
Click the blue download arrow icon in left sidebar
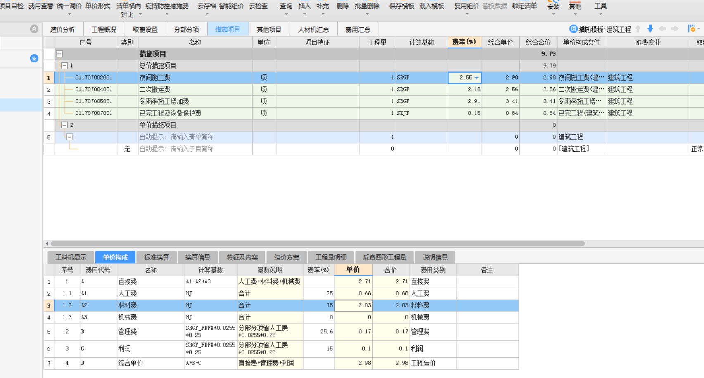pyautogui.click(x=34, y=59)
